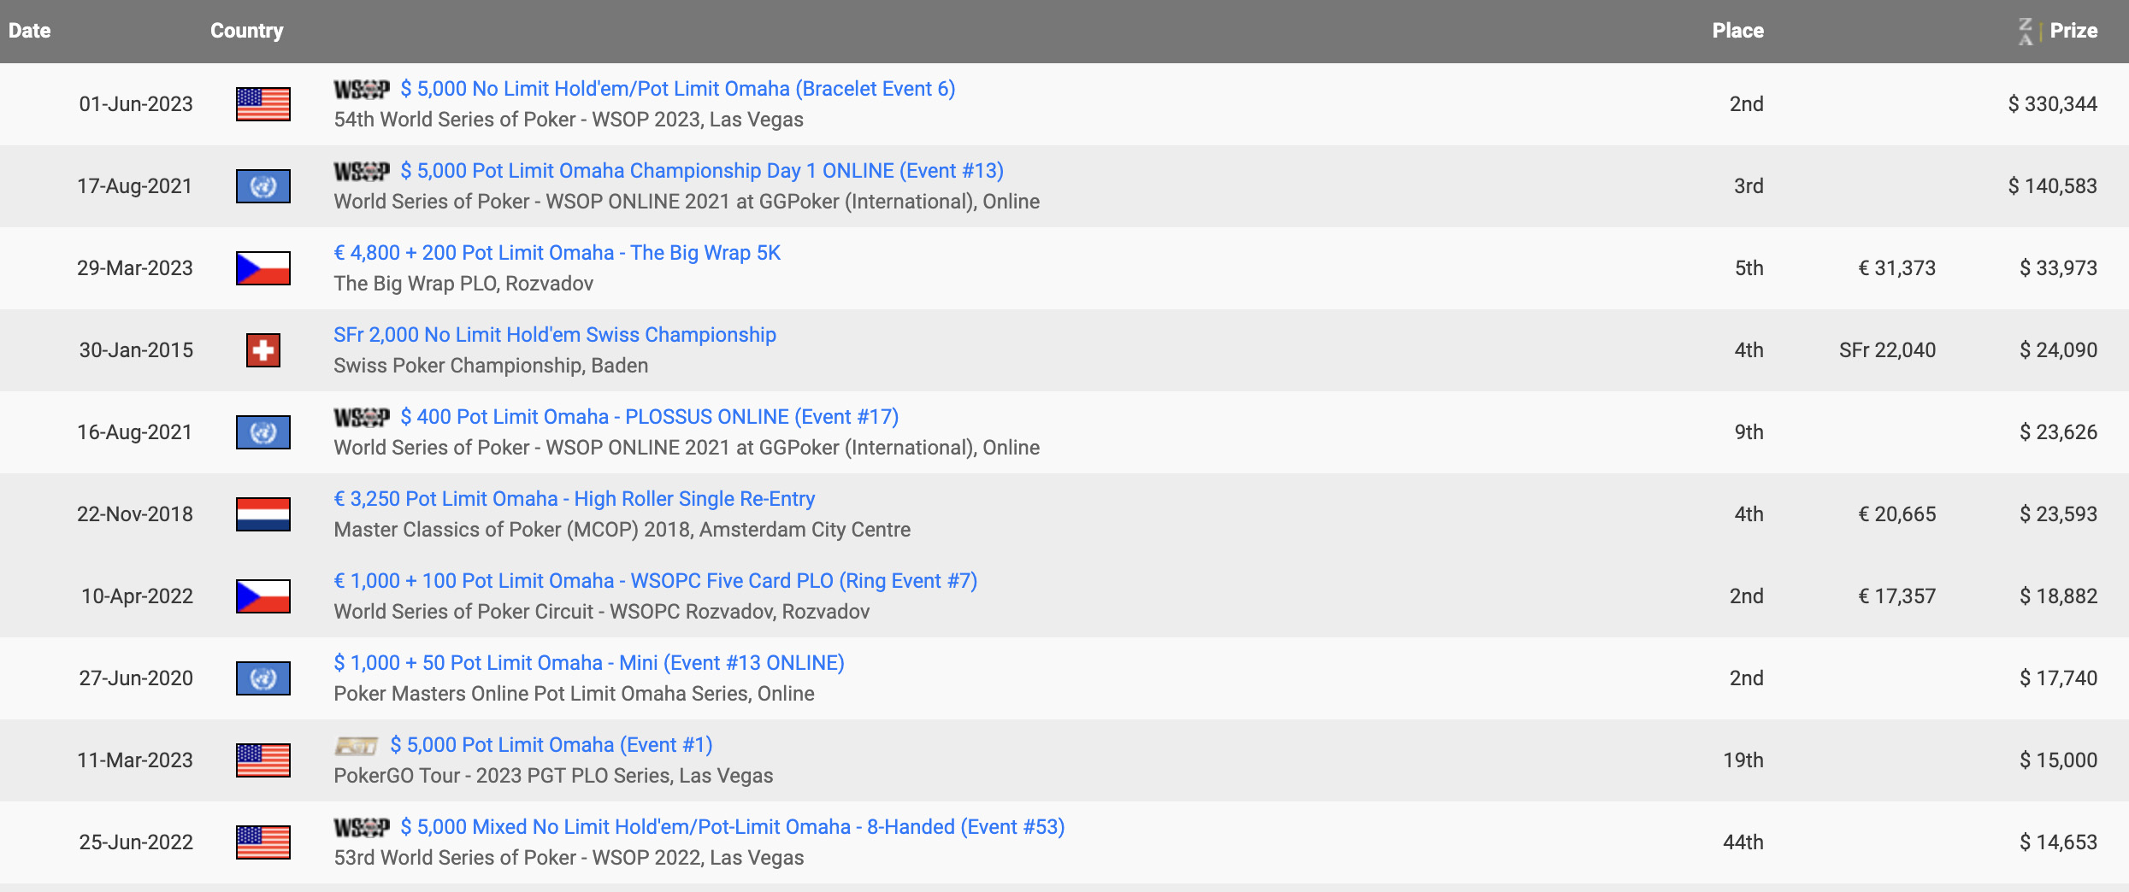Click the US flag for 01-Jun-2023 row
This screenshot has height=892, width=2129.
tap(262, 104)
